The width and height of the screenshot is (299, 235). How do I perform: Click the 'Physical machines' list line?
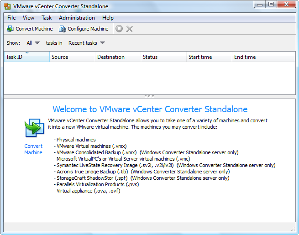click(75, 140)
